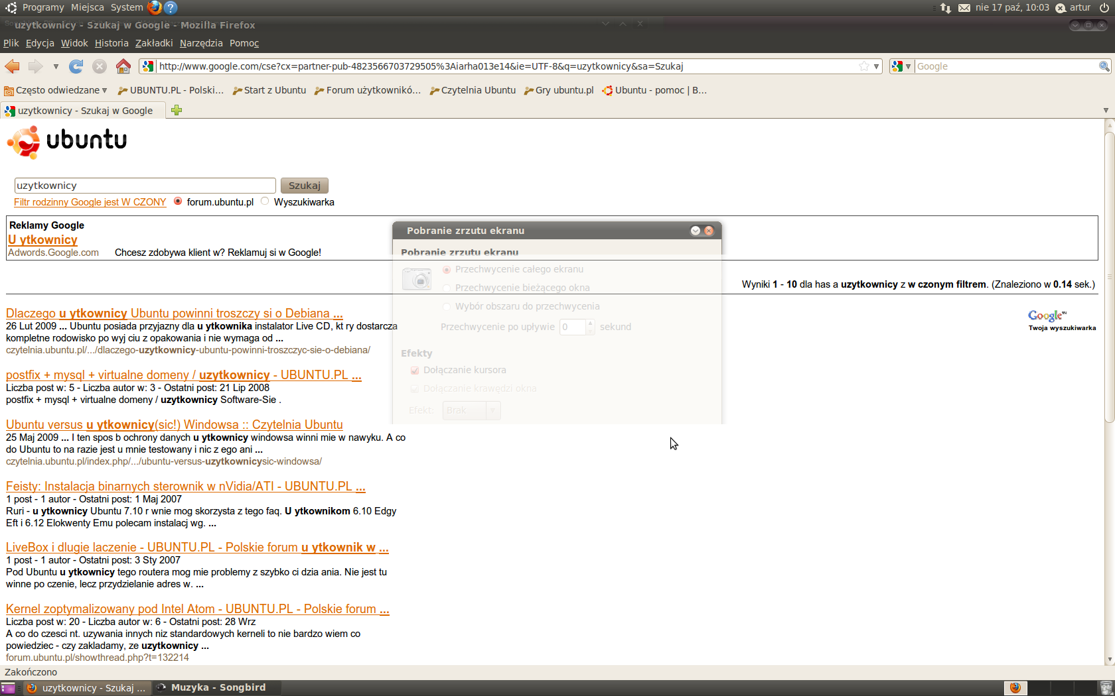Bookmark this page with the star icon
Image resolution: width=1115 pixels, height=696 pixels.
click(x=863, y=66)
